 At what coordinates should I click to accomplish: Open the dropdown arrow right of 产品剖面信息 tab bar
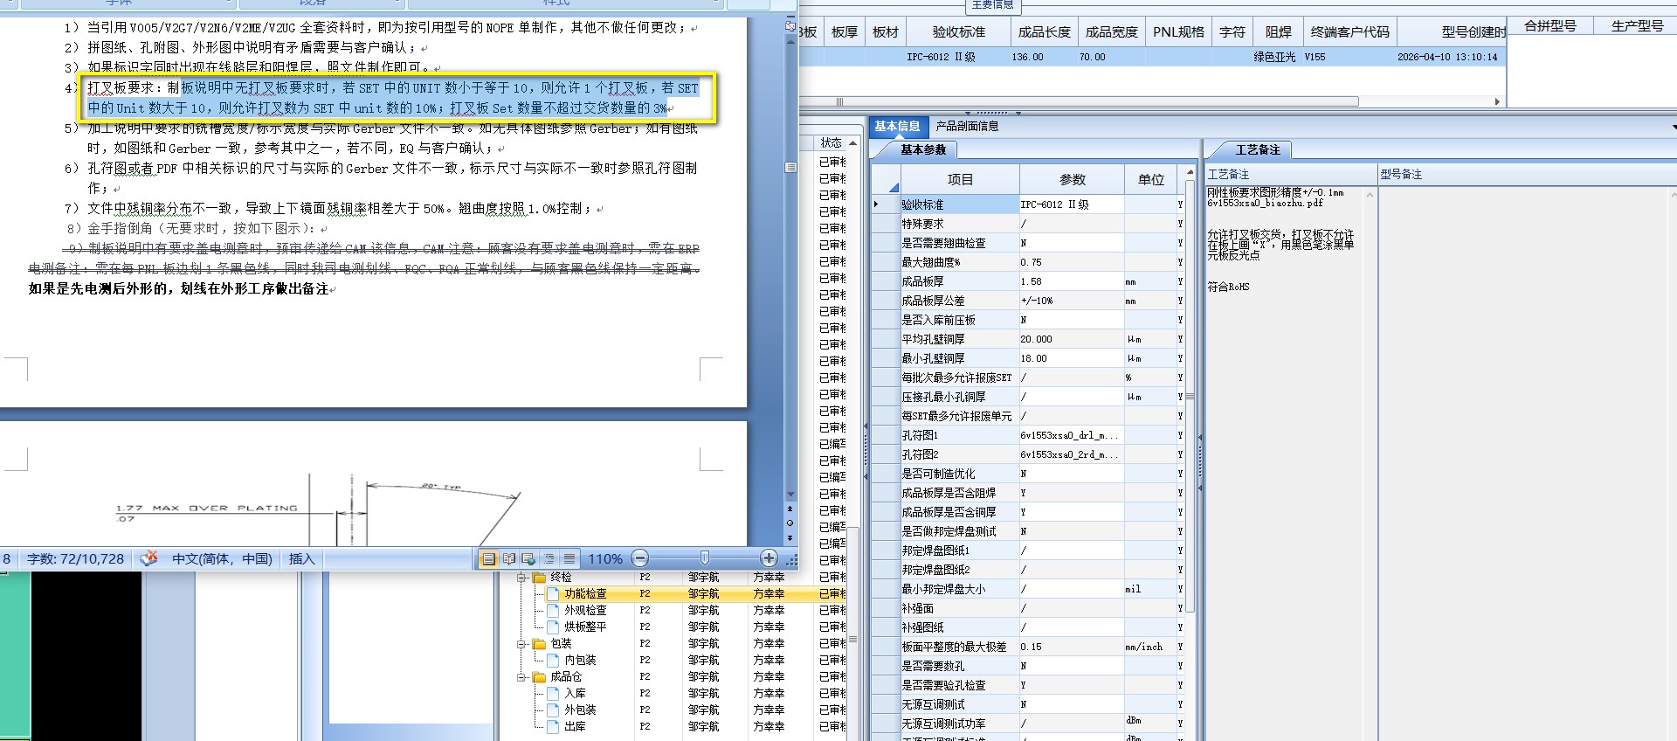1674,127
